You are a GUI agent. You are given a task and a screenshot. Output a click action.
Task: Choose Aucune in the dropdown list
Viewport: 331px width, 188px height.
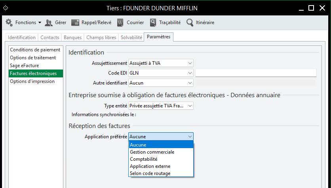pyautogui.click(x=161, y=145)
